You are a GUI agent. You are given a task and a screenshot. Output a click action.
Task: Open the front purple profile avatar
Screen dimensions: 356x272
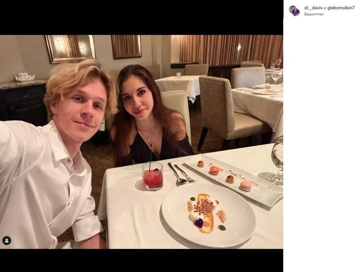296,12
